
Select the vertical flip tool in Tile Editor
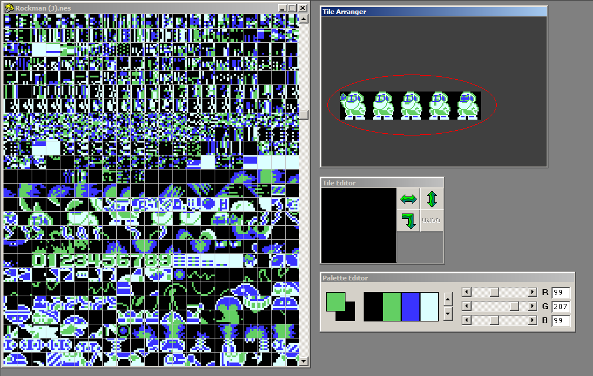point(431,199)
